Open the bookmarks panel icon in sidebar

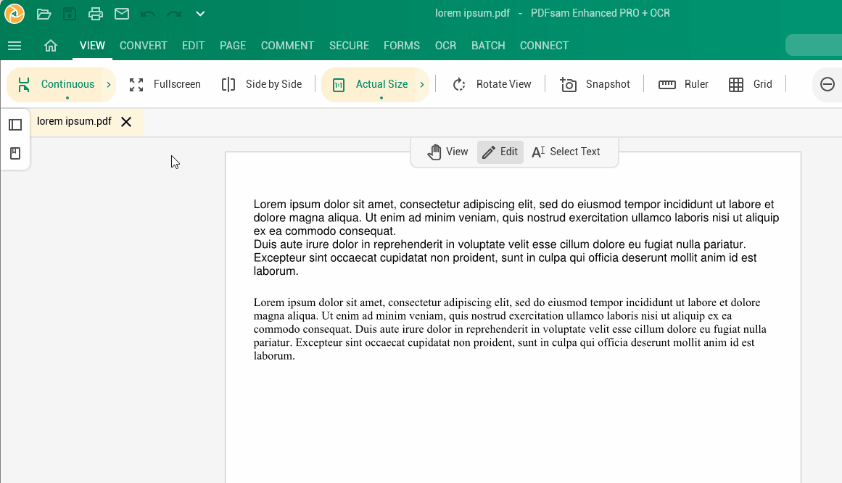(15, 154)
